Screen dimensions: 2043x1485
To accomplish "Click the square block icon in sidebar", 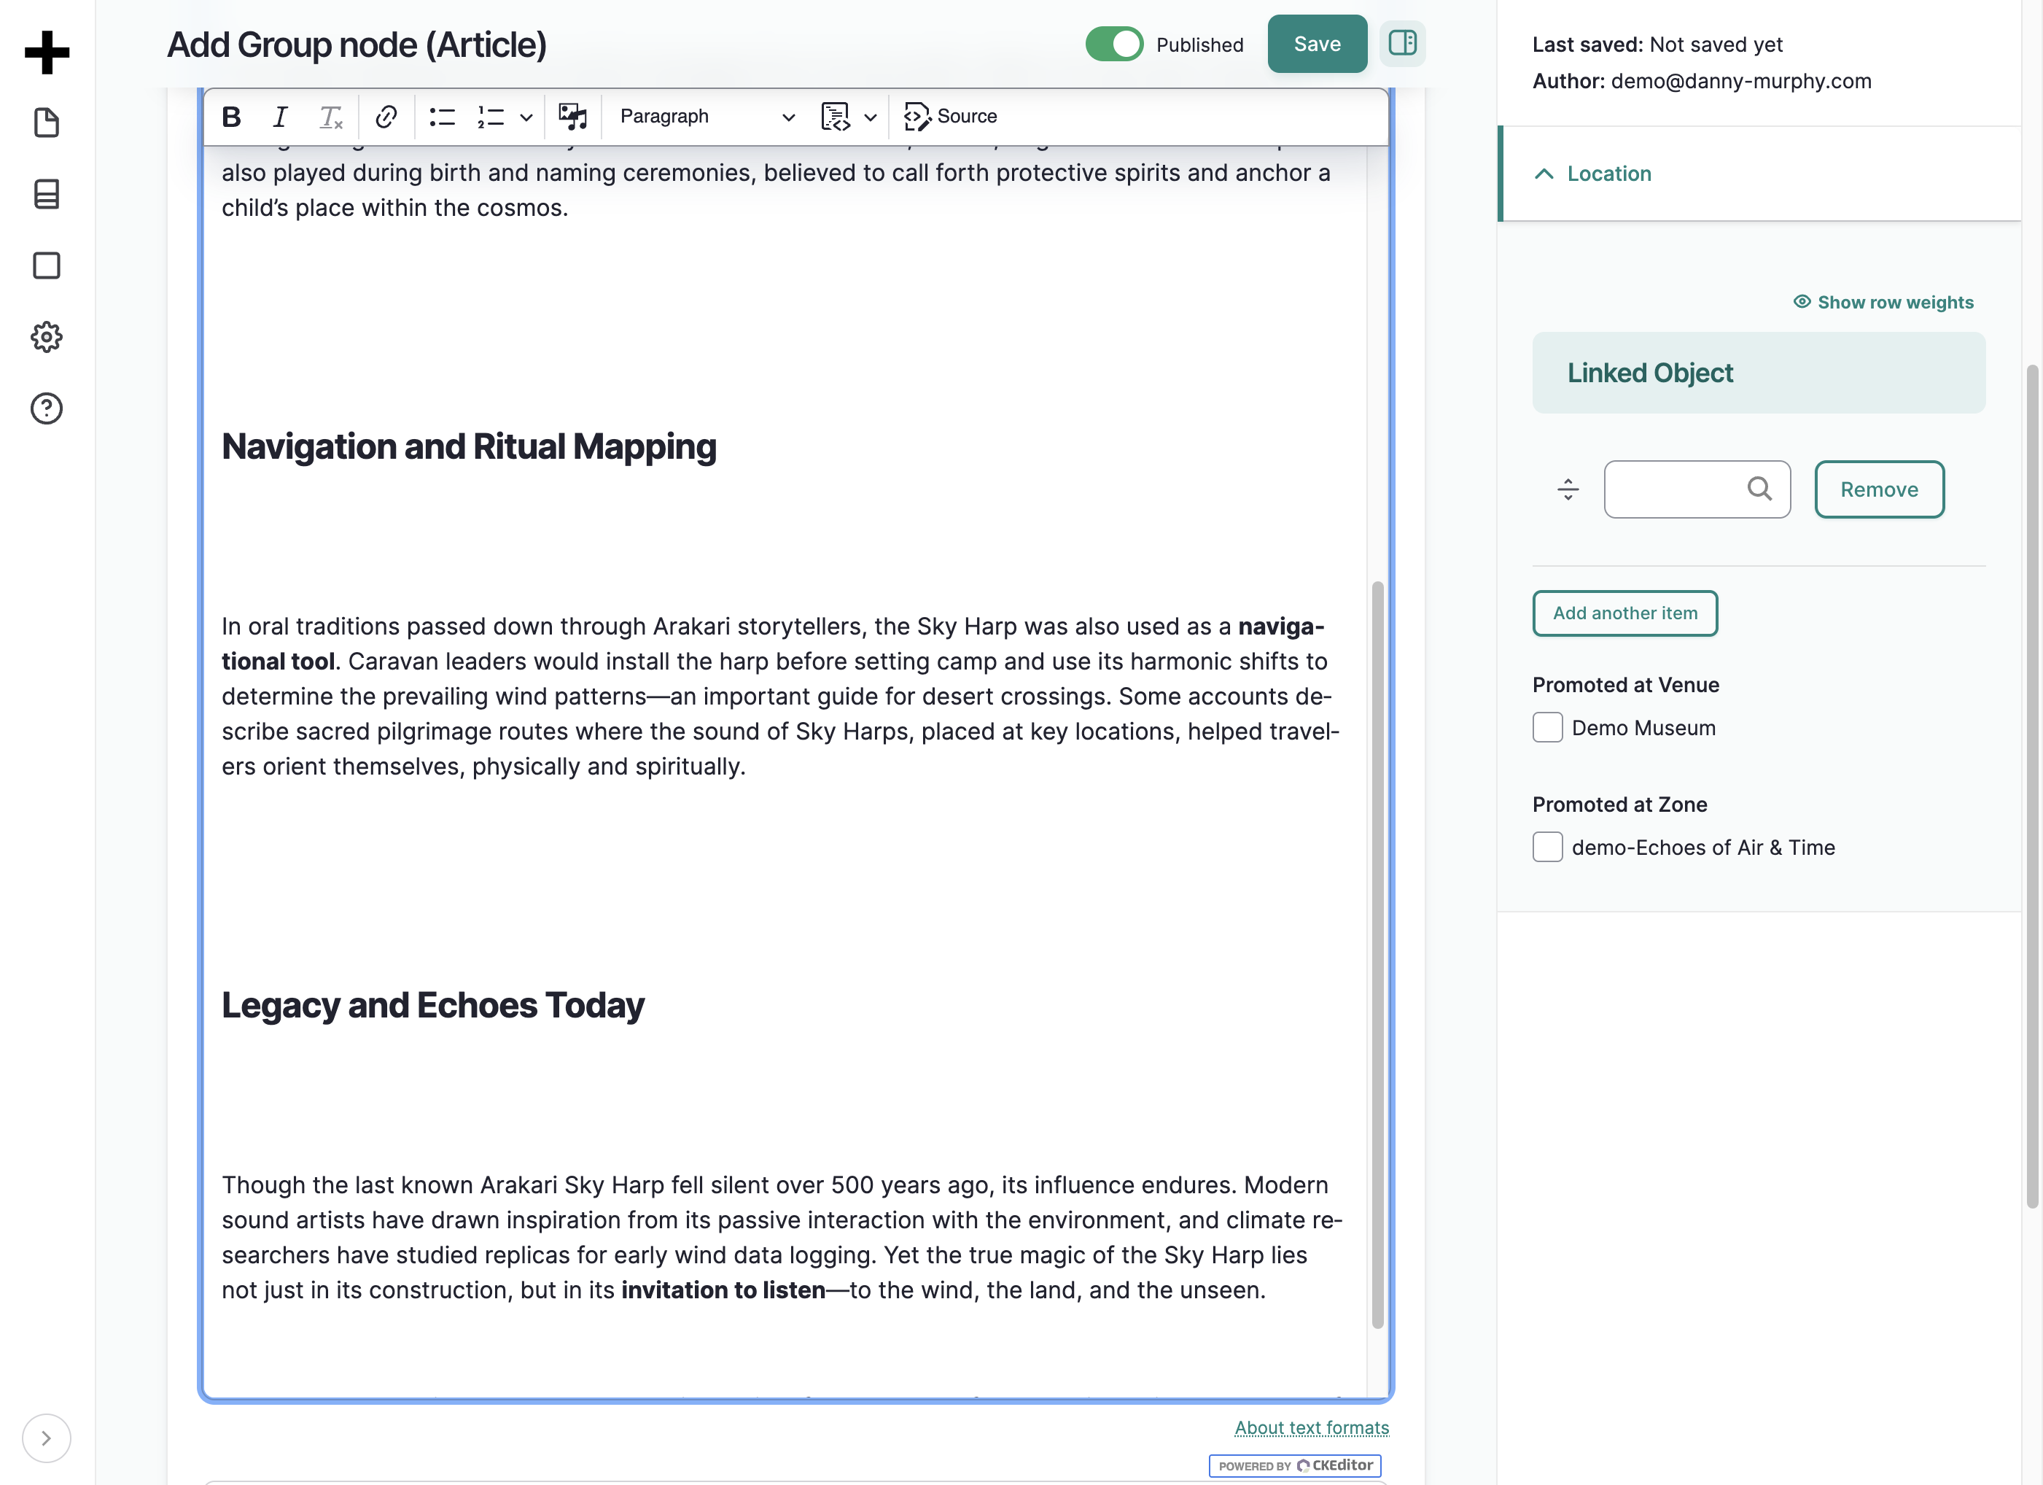I will coord(47,265).
